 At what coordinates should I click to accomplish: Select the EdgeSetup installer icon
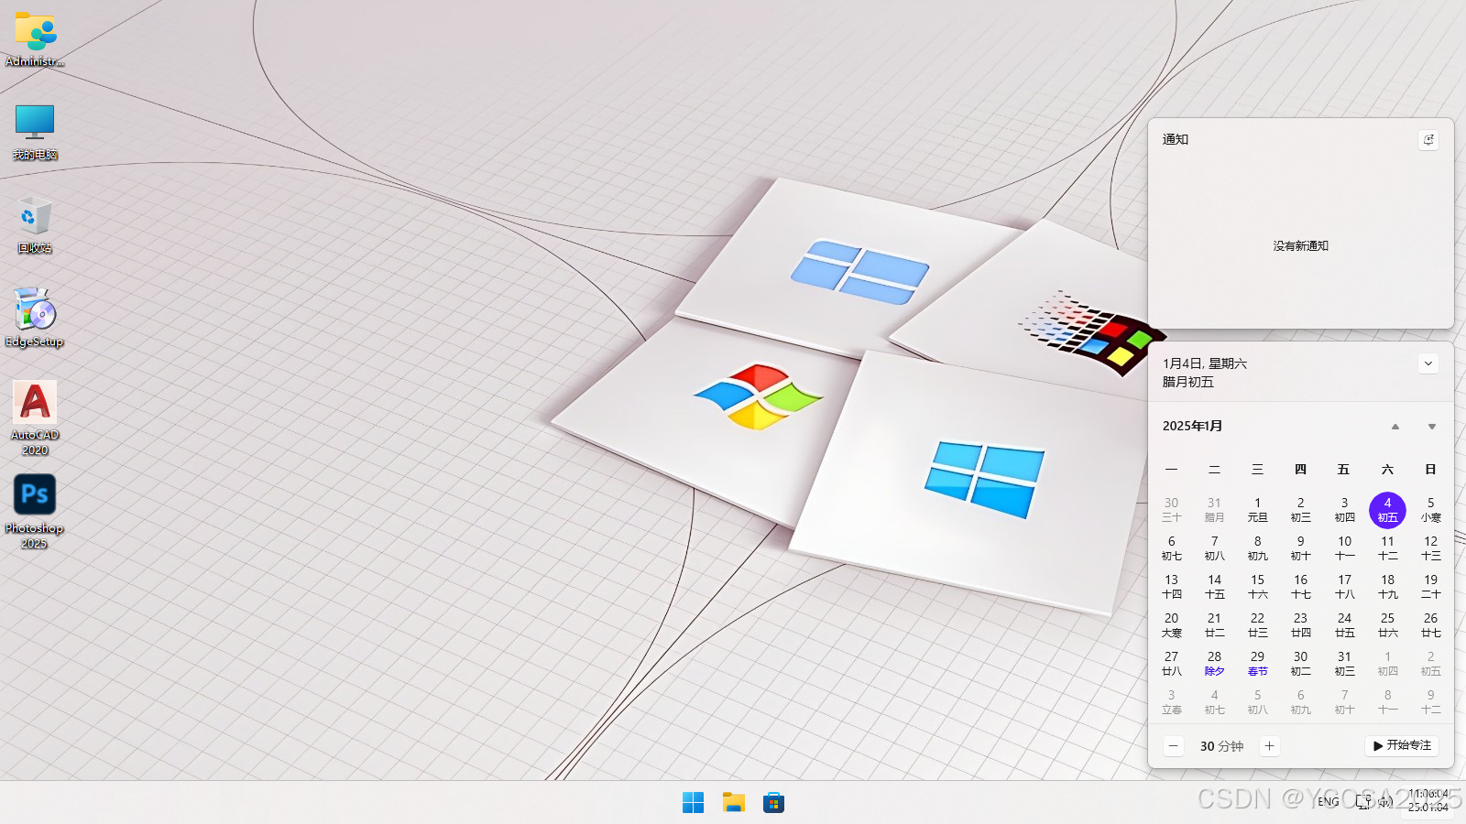coord(35,318)
